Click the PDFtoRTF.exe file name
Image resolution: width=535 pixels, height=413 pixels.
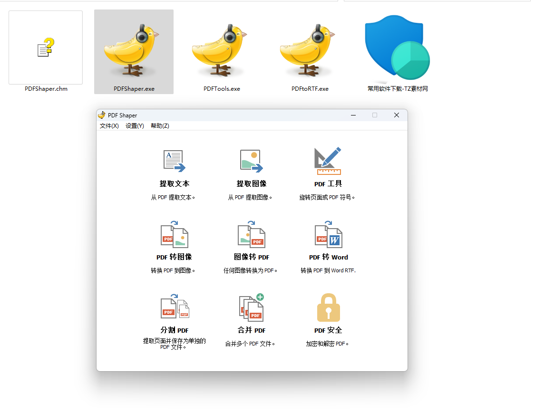tap(310, 89)
